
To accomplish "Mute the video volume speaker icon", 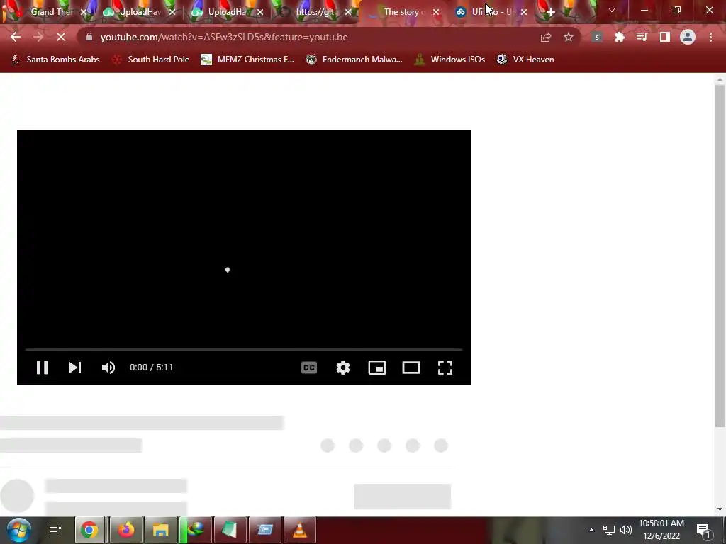I will coord(108,368).
